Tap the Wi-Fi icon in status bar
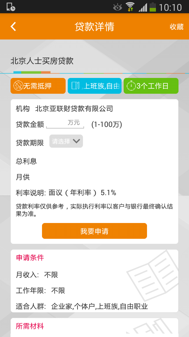189x337 pixels. tap(130, 7)
